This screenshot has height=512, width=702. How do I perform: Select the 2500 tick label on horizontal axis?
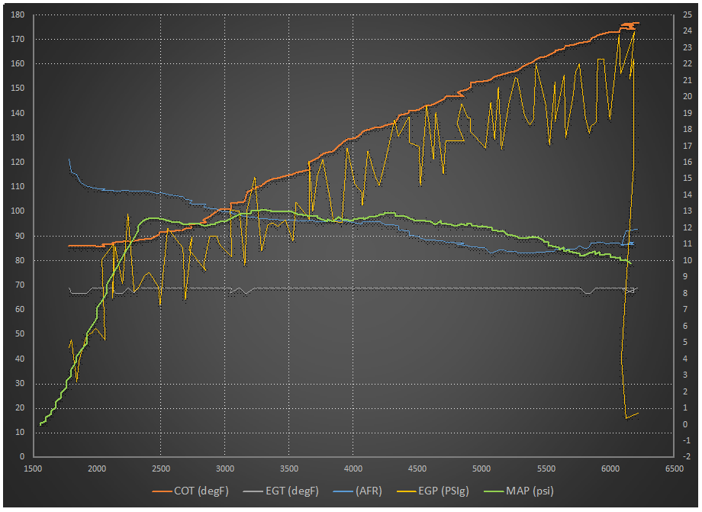pyautogui.click(x=160, y=469)
